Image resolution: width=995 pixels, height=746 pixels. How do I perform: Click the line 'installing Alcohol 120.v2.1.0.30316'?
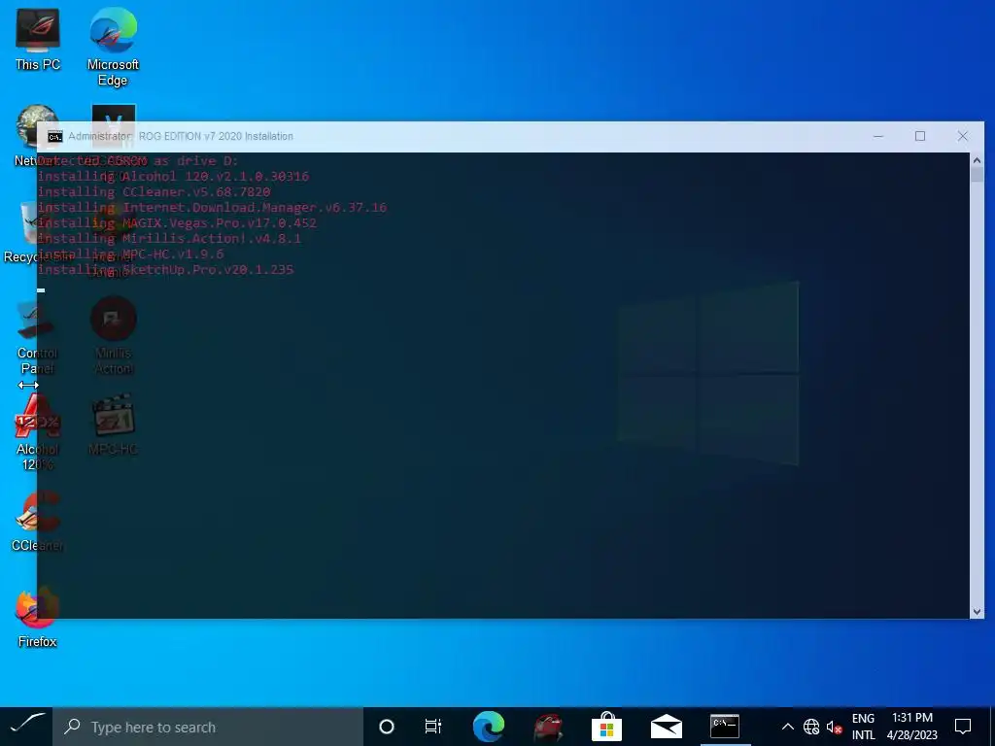click(x=173, y=177)
